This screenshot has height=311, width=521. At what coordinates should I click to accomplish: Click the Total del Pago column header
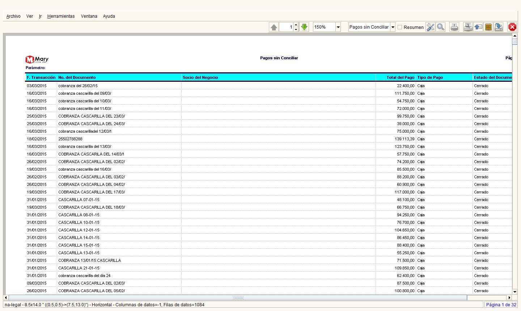click(x=400, y=77)
